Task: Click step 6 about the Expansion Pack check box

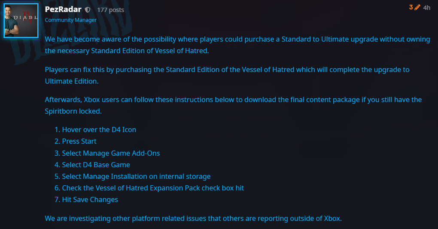Action: 153,188
